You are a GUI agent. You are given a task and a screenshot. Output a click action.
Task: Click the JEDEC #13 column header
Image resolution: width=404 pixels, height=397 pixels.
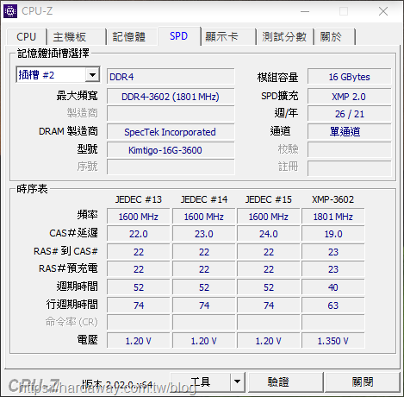tap(139, 199)
